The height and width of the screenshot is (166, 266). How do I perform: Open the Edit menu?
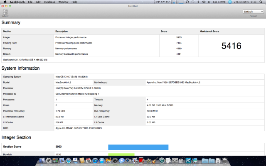(x=38, y=2)
